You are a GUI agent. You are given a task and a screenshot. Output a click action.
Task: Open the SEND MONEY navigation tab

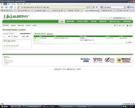[x=70, y=21]
